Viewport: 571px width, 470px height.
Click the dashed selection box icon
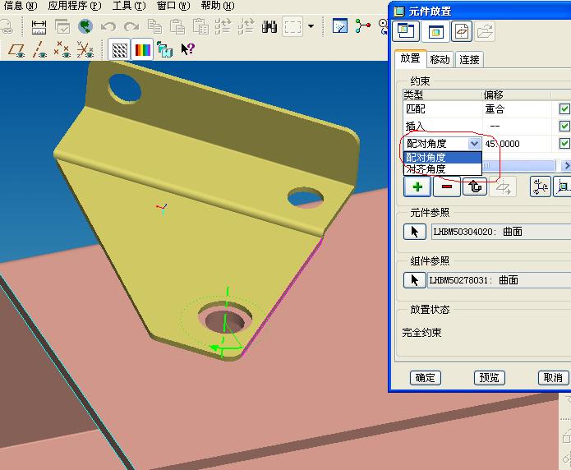tap(292, 26)
